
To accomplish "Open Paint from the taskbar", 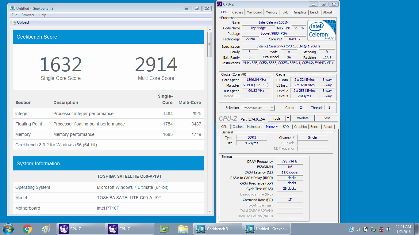I will [46, 229].
